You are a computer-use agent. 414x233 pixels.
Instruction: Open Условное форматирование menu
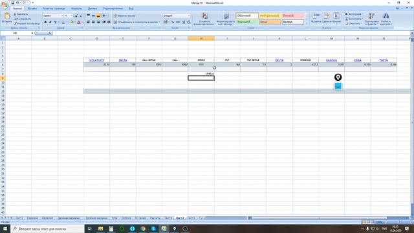204,19
